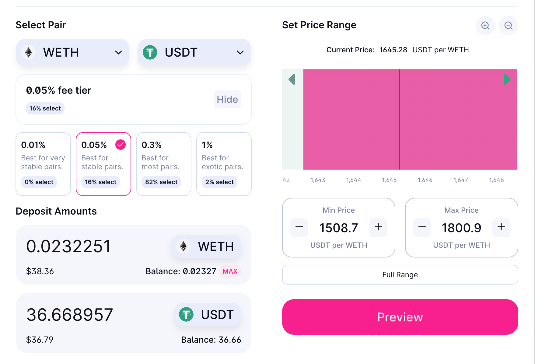Increase the Min Price with plus
This screenshot has width=535, height=364.
378,227
